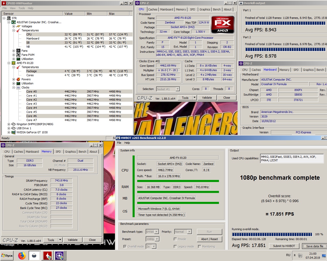Toggle the Monitoring checkbox

200,246
